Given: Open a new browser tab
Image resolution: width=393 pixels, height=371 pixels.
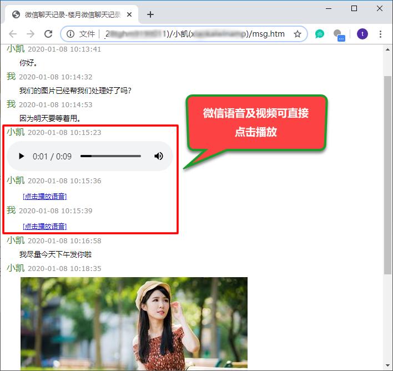Looking at the screenshot, I should point(150,14).
